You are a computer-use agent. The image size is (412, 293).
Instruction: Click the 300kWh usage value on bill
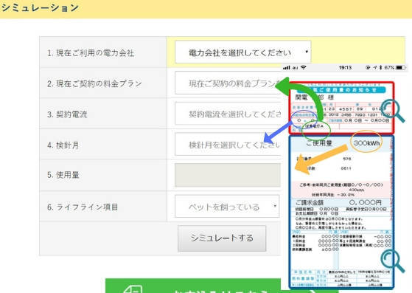pyautogui.click(x=366, y=143)
